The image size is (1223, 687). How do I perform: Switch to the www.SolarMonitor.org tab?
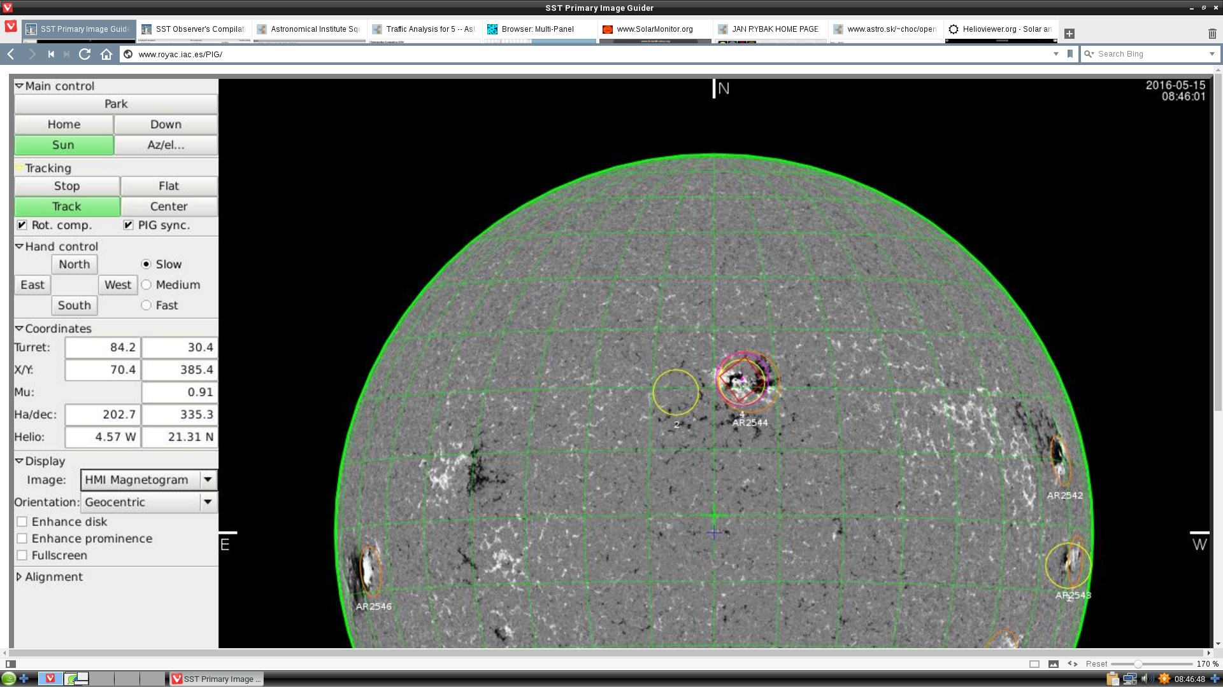pos(654,29)
